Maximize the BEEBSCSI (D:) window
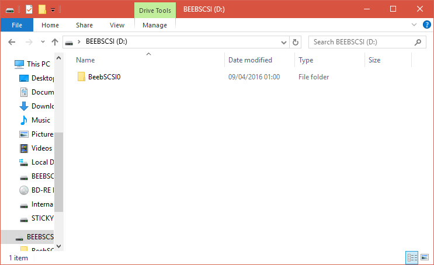 pos(393,9)
